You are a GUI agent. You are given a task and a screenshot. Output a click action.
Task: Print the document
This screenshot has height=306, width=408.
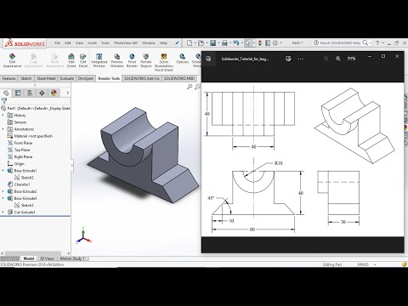click(x=224, y=43)
